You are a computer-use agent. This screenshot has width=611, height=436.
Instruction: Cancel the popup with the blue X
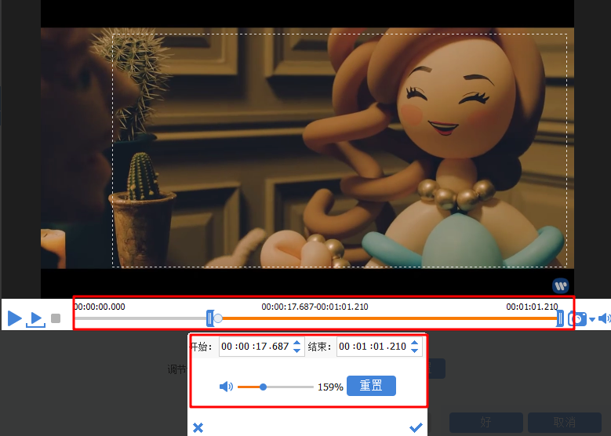coord(198,428)
